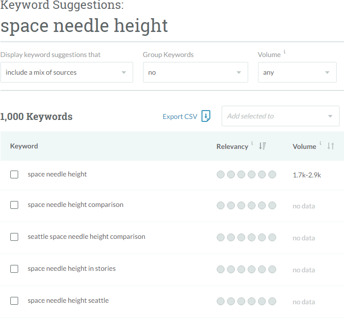Click the Relevancy column header label
This screenshot has width=344, height=318.
(232, 146)
